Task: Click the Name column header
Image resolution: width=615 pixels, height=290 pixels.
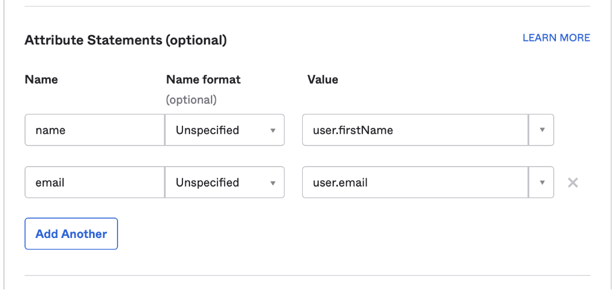Action: pos(42,80)
